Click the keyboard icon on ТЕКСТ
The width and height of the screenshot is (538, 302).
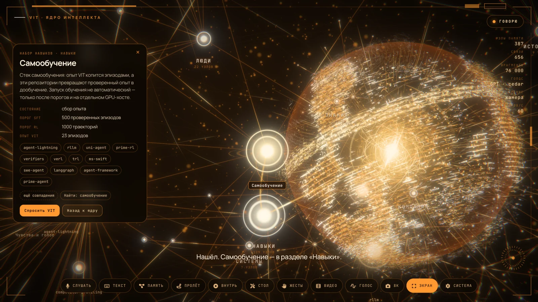[x=107, y=286]
